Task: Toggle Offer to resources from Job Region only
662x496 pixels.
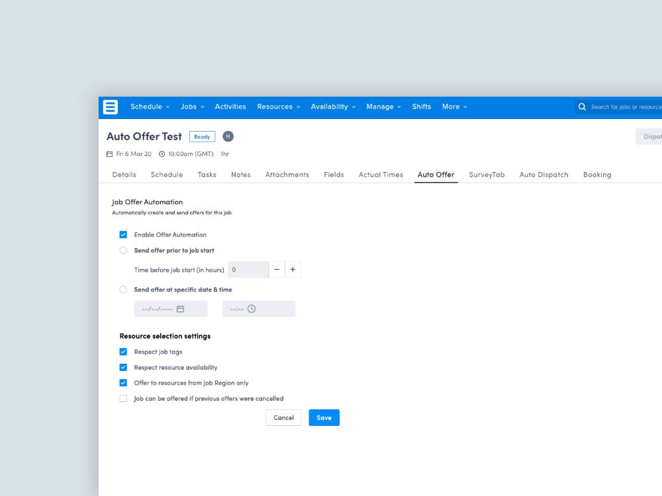Action: [x=123, y=383]
